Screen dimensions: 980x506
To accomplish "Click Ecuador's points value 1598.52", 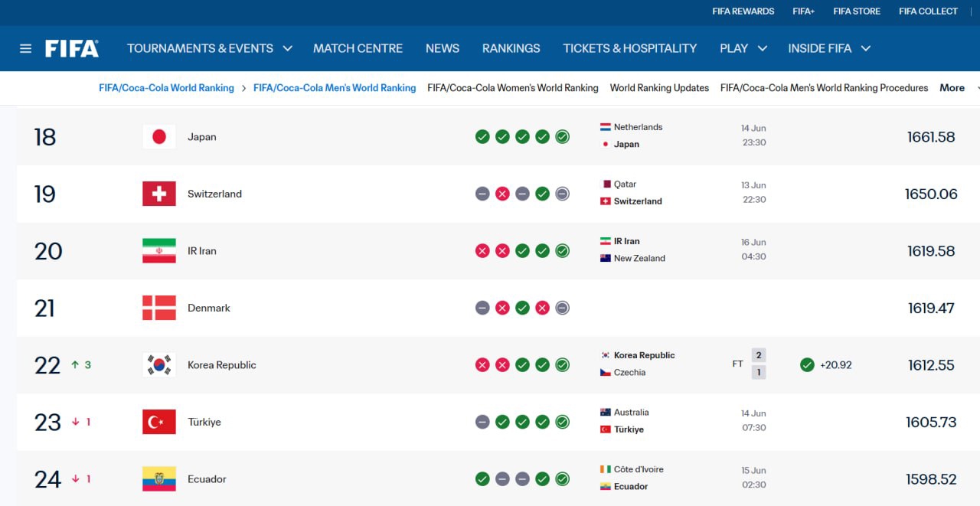I will (x=931, y=479).
